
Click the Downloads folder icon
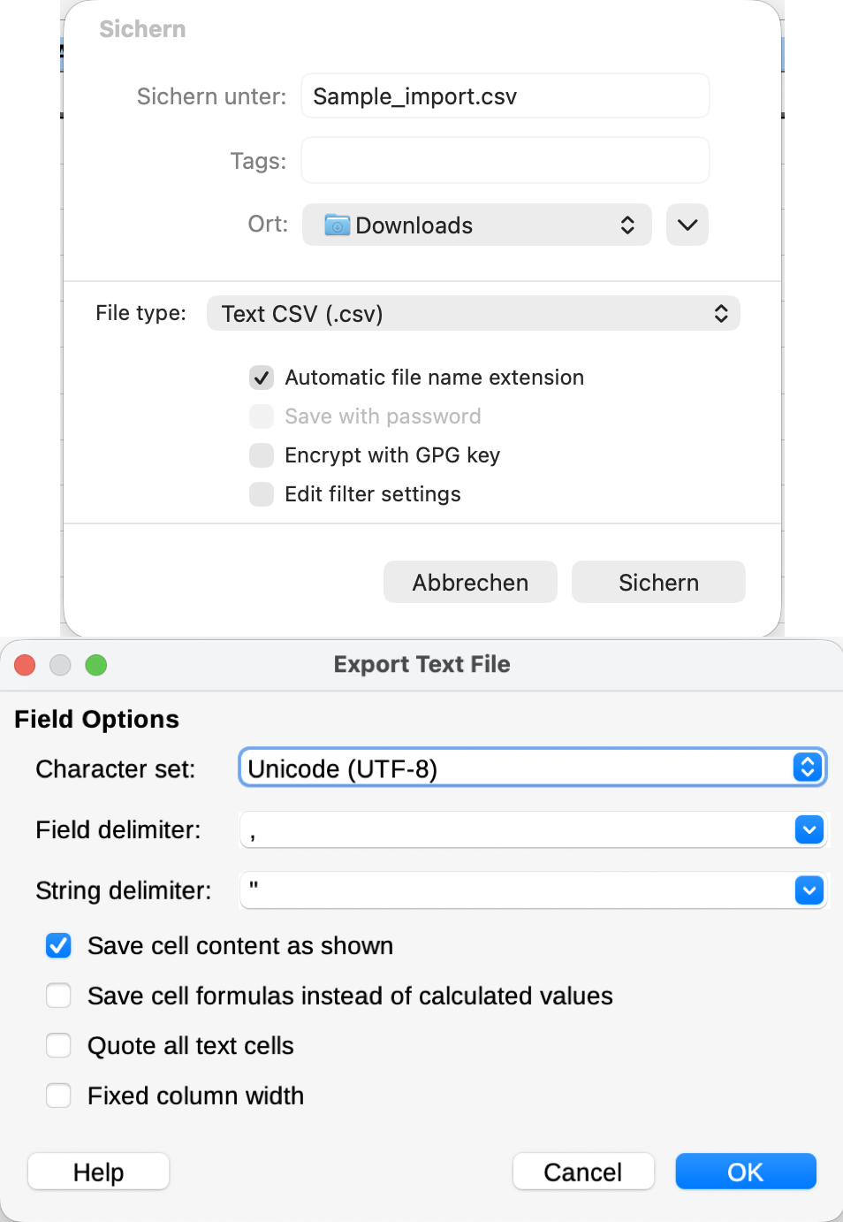coord(337,225)
